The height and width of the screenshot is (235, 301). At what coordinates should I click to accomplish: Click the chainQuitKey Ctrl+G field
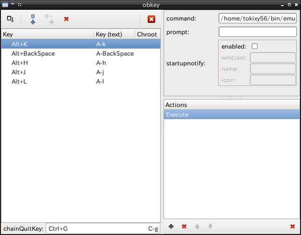pyautogui.click(x=103, y=228)
